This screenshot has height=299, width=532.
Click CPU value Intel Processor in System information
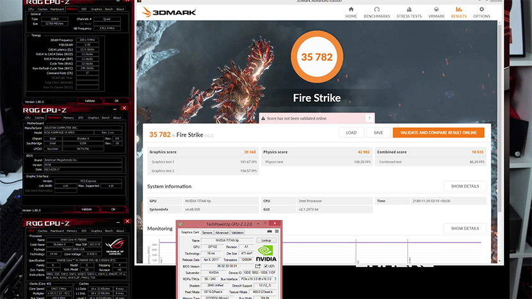tap(334, 201)
